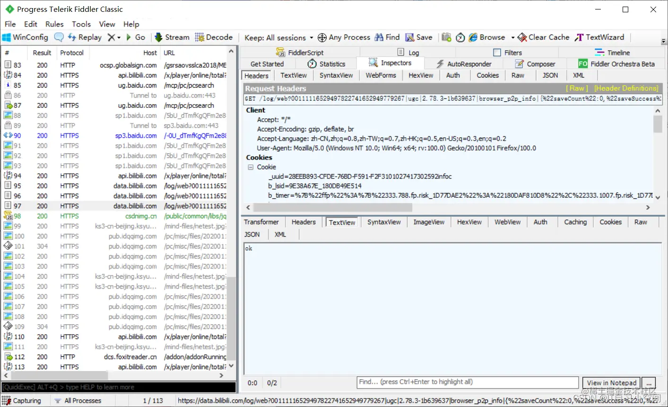Open WinConfig from the toolbar
The height and width of the screenshot is (407, 668).
pos(26,37)
